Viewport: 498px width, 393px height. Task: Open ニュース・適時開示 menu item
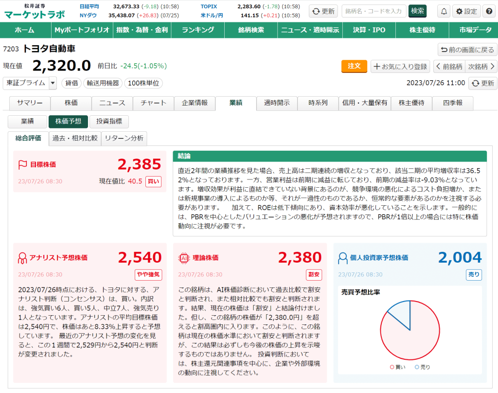(x=310, y=30)
